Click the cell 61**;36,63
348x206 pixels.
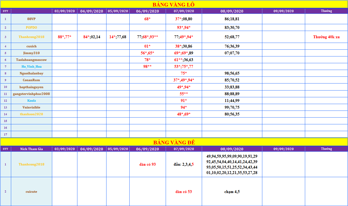184,60
